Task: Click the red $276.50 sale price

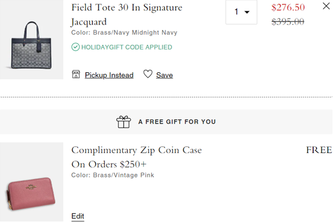Action: (x=288, y=7)
